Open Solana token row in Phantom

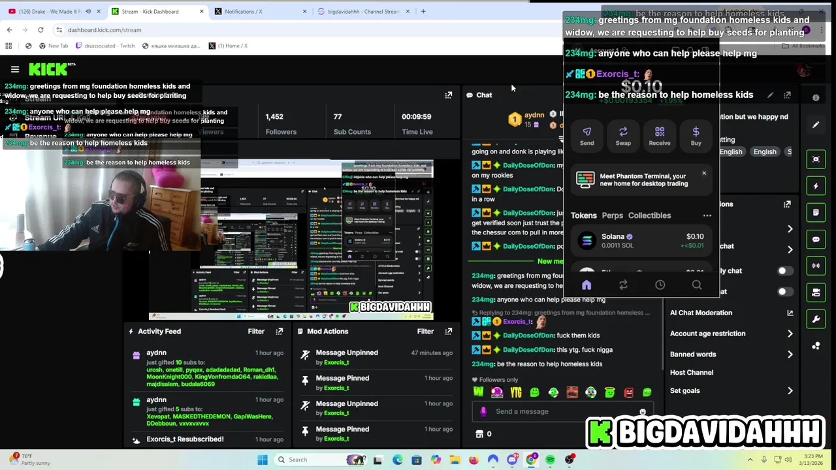pyautogui.click(x=640, y=241)
